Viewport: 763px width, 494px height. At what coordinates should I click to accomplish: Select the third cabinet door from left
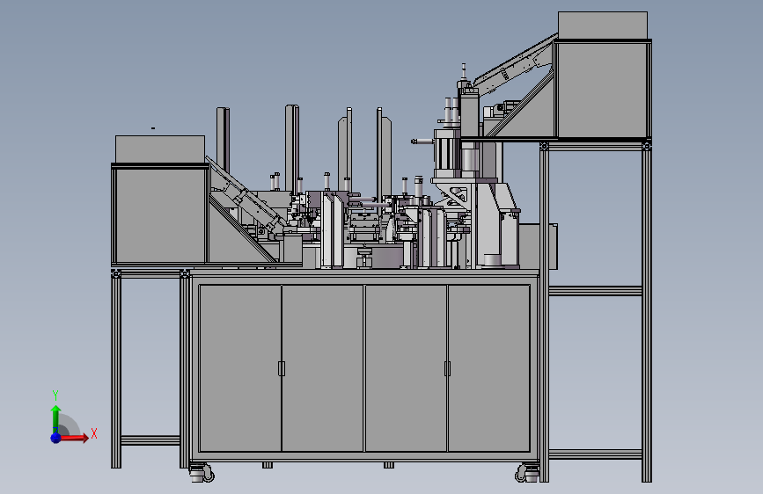[x=406, y=368]
